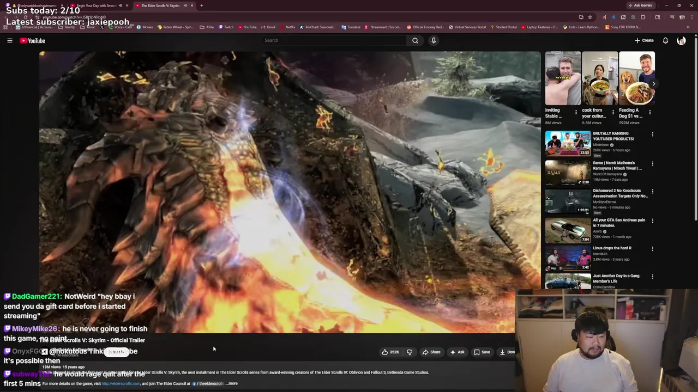Open a new browser tab with plus
The height and width of the screenshot is (392, 698).
point(201,5)
